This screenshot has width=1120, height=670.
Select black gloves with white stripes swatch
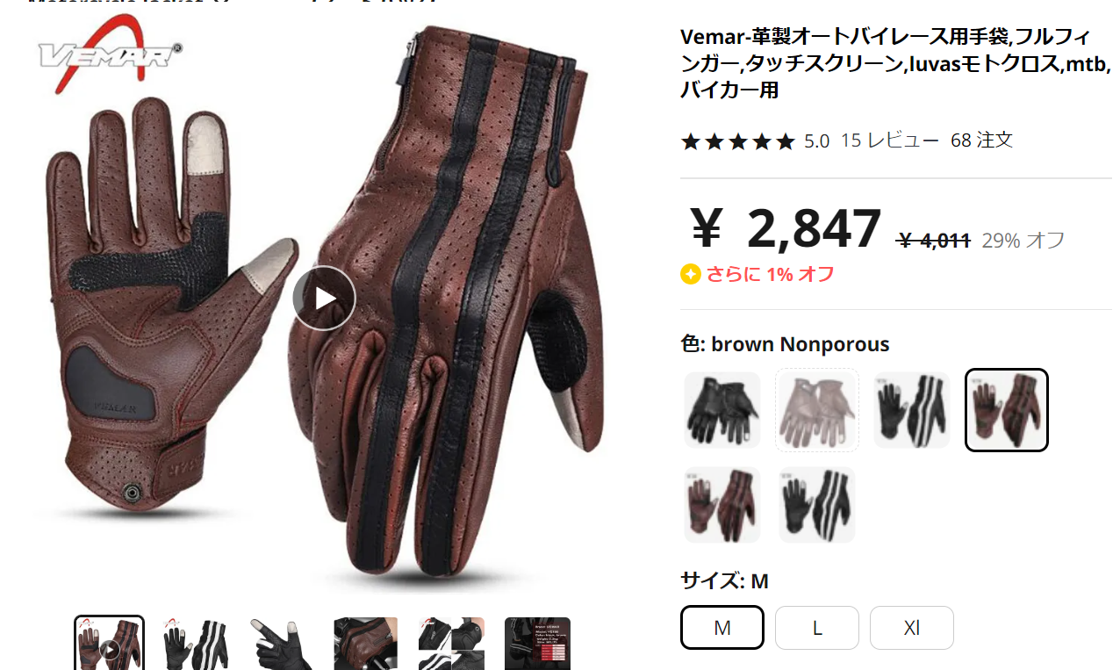(x=912, y=410)
